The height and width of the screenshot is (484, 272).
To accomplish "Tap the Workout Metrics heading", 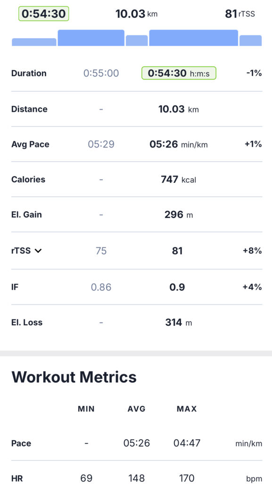I will coord(74,377).
